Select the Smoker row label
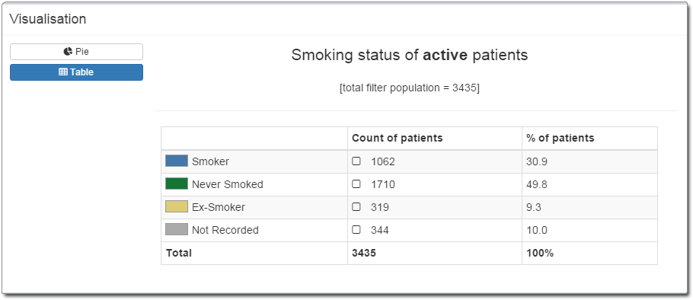This screenshot has height=300, width=693. coord(210,161)
